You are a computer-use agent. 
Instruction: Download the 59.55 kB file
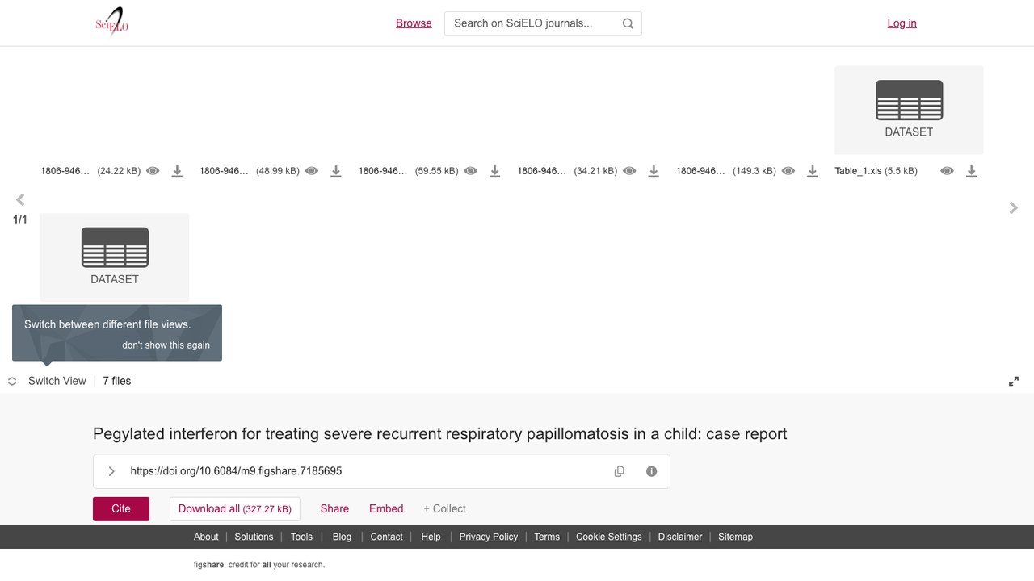click(495, 171)
